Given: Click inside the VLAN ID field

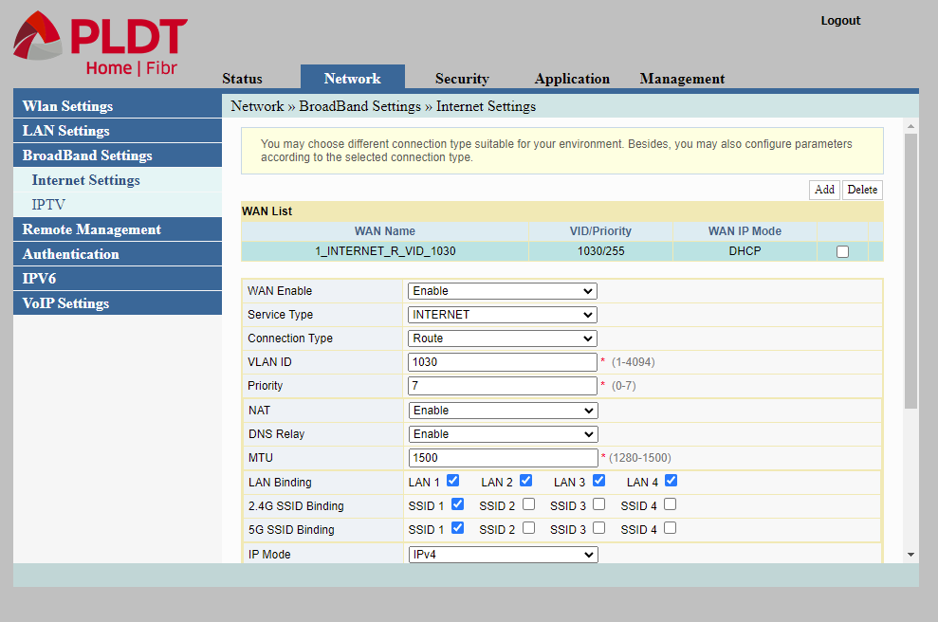Looking at the screenshot, I should pyautogui.click(x=502, y=361).
